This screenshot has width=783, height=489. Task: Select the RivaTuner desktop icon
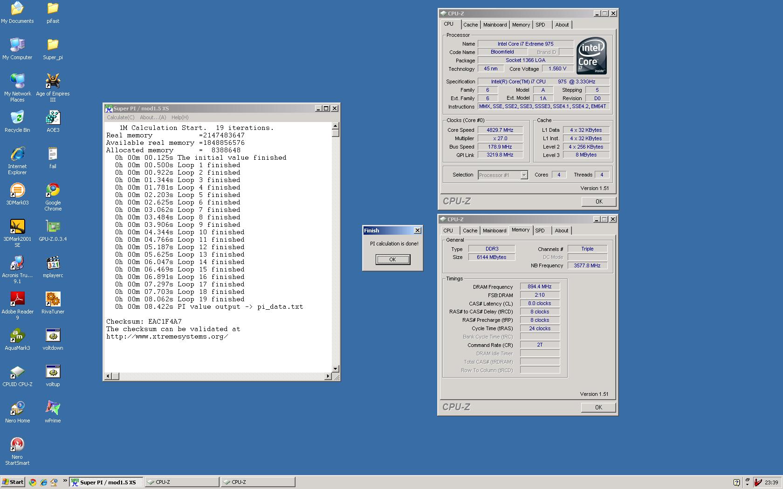pyautogui.click(x=53, y=303)
